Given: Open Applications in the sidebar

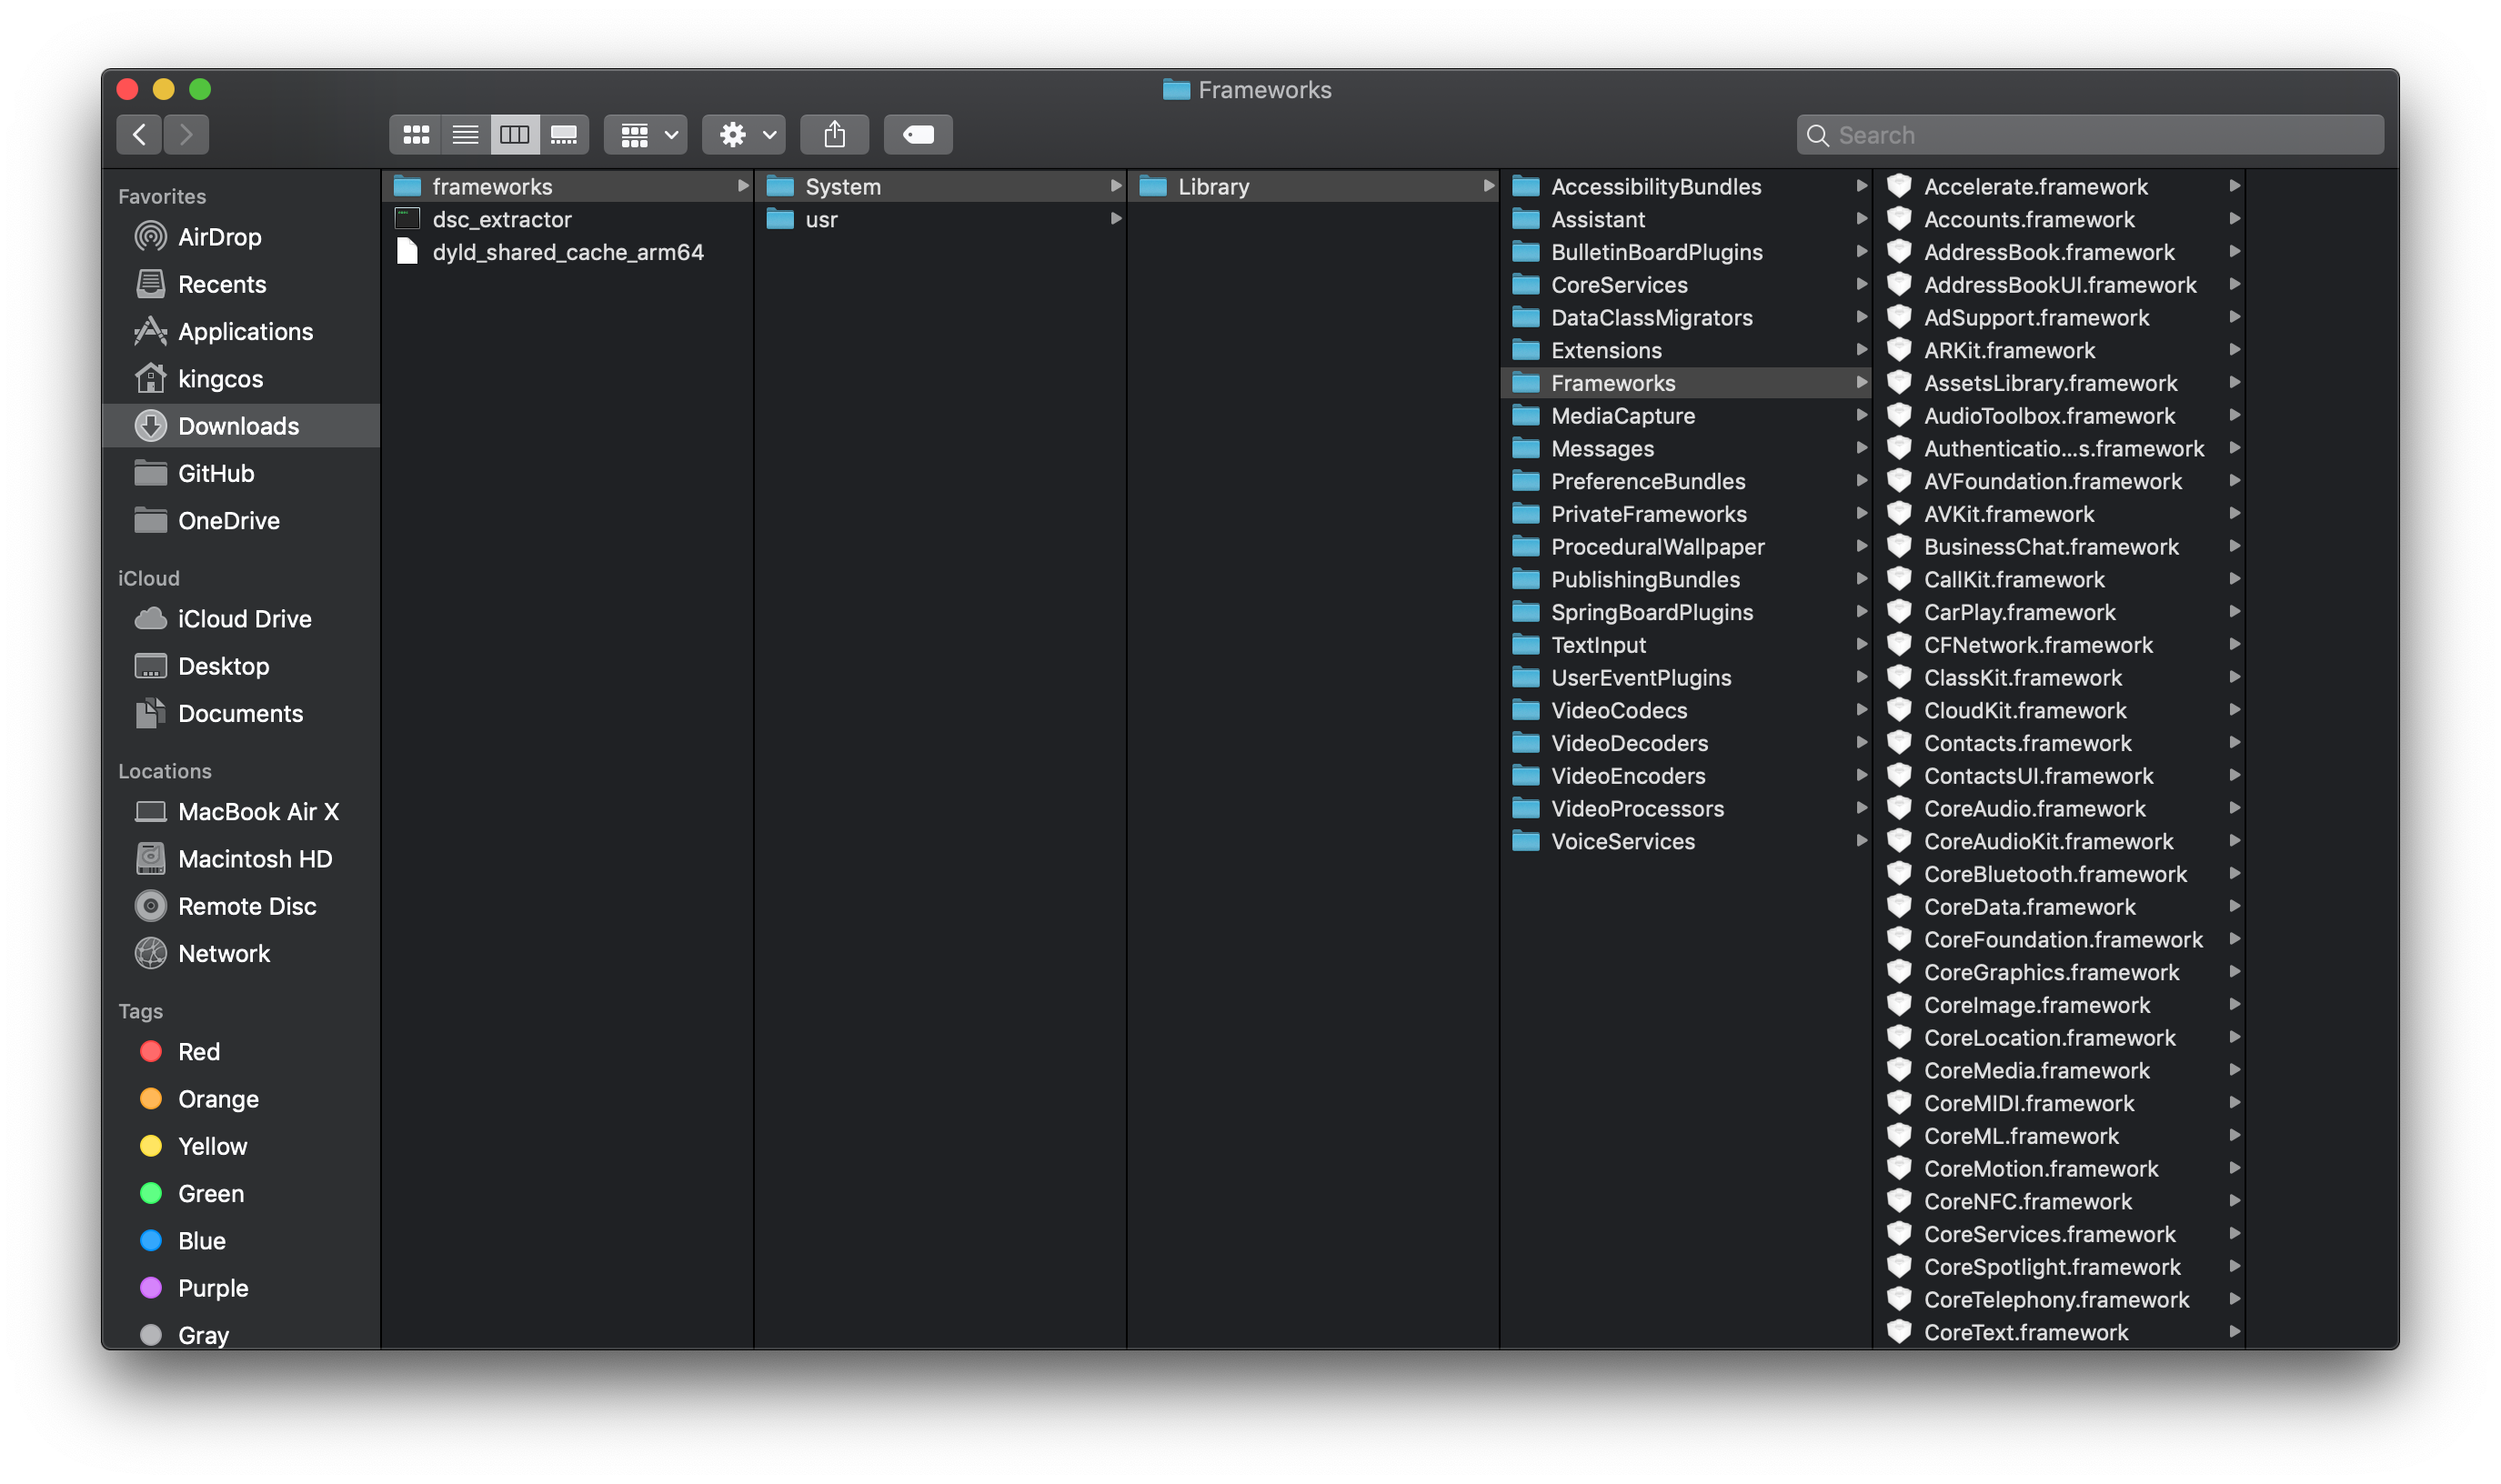Looking at the screenshot, I should 245,332.
